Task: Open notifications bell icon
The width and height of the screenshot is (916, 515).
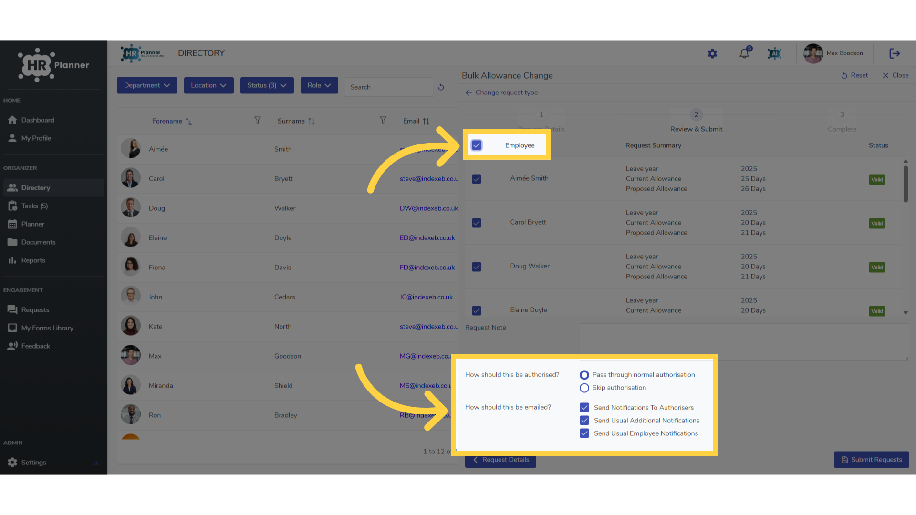Action: (744, 53)
